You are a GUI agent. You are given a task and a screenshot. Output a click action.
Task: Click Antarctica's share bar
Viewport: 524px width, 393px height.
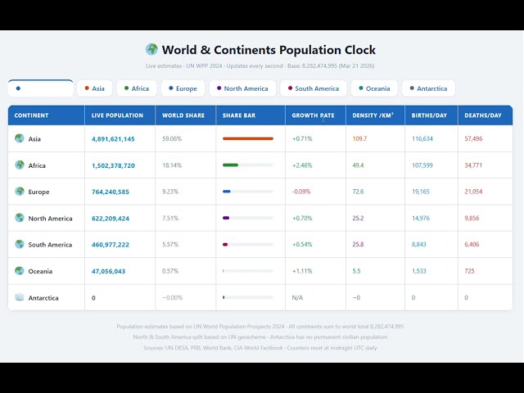pos(248,297)
